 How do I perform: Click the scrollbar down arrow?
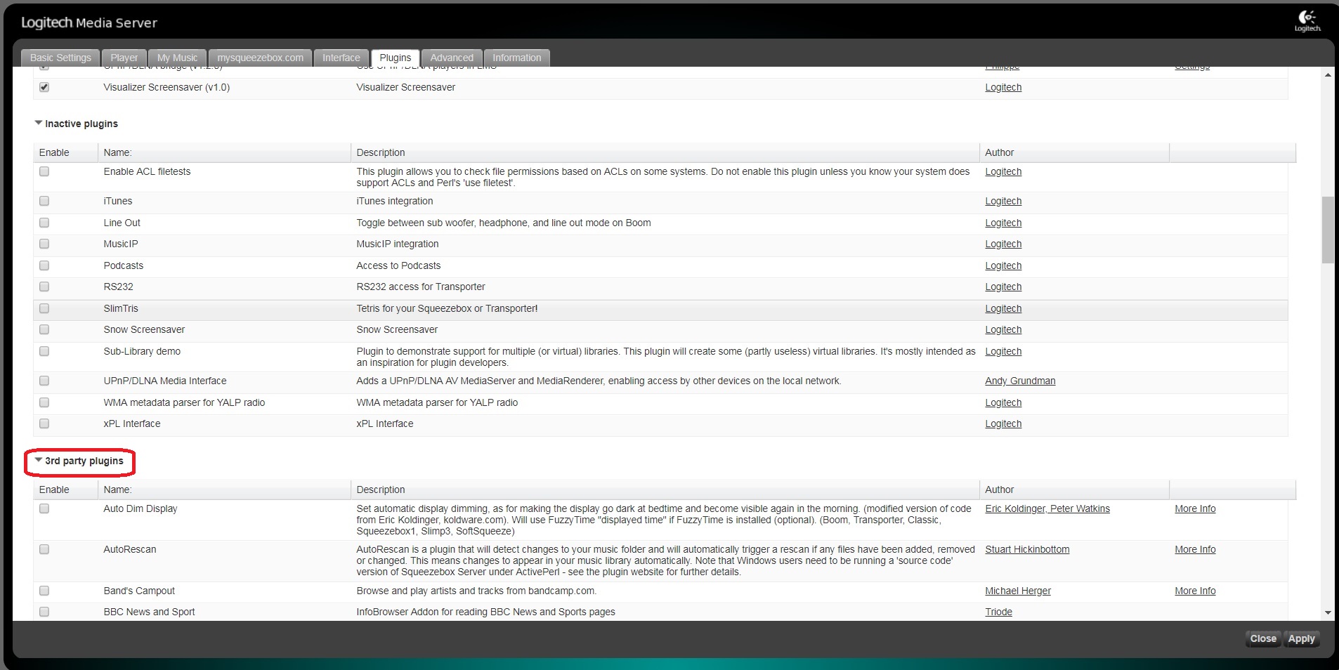click(x=1327, y=612)
